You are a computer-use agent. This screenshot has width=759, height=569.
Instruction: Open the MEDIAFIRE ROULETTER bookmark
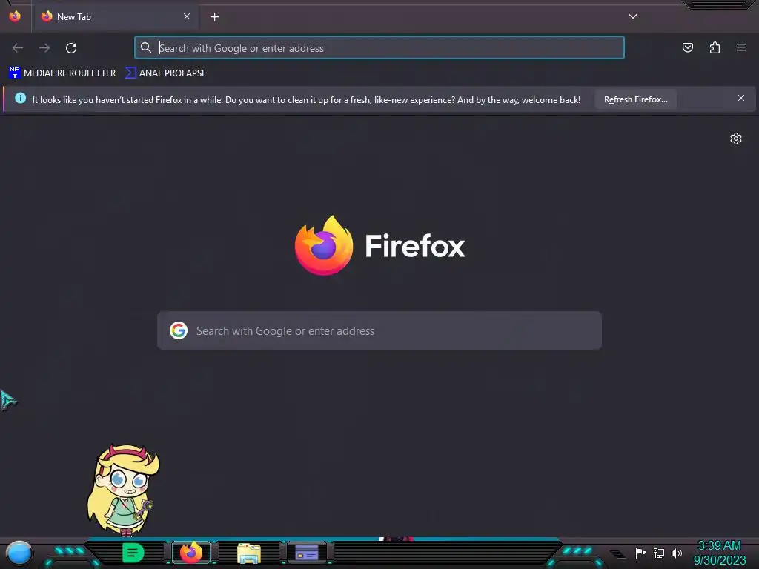coord(62,73)
